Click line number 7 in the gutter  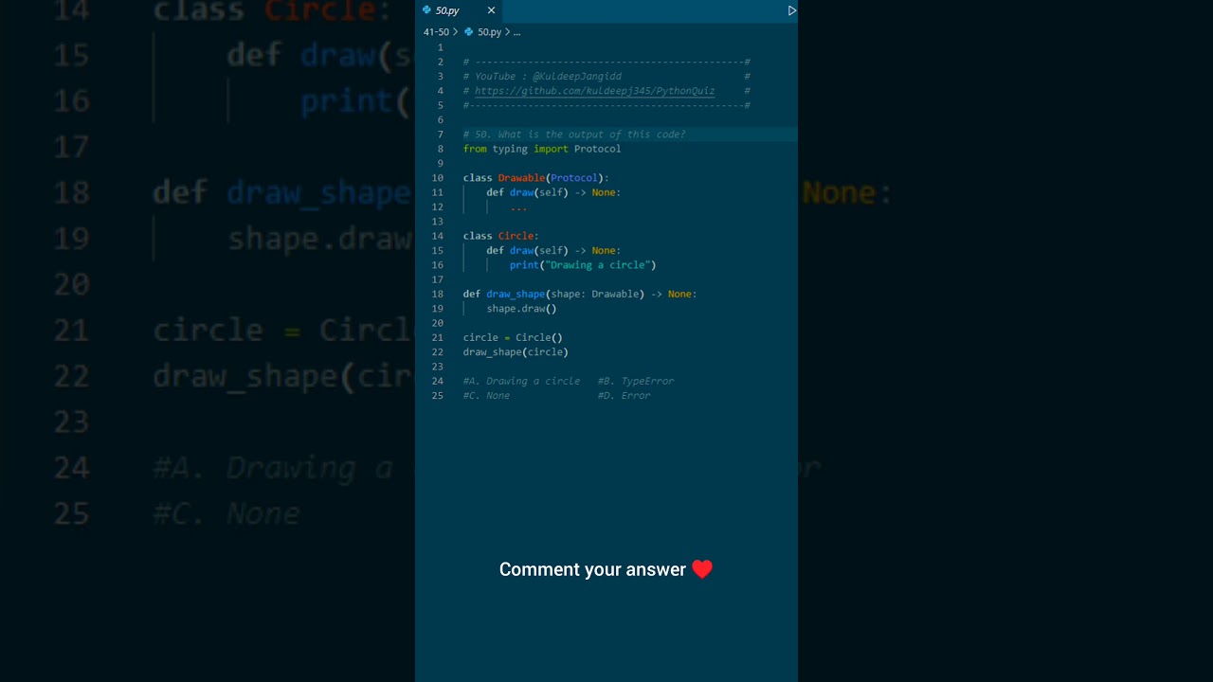coord(440,135)
